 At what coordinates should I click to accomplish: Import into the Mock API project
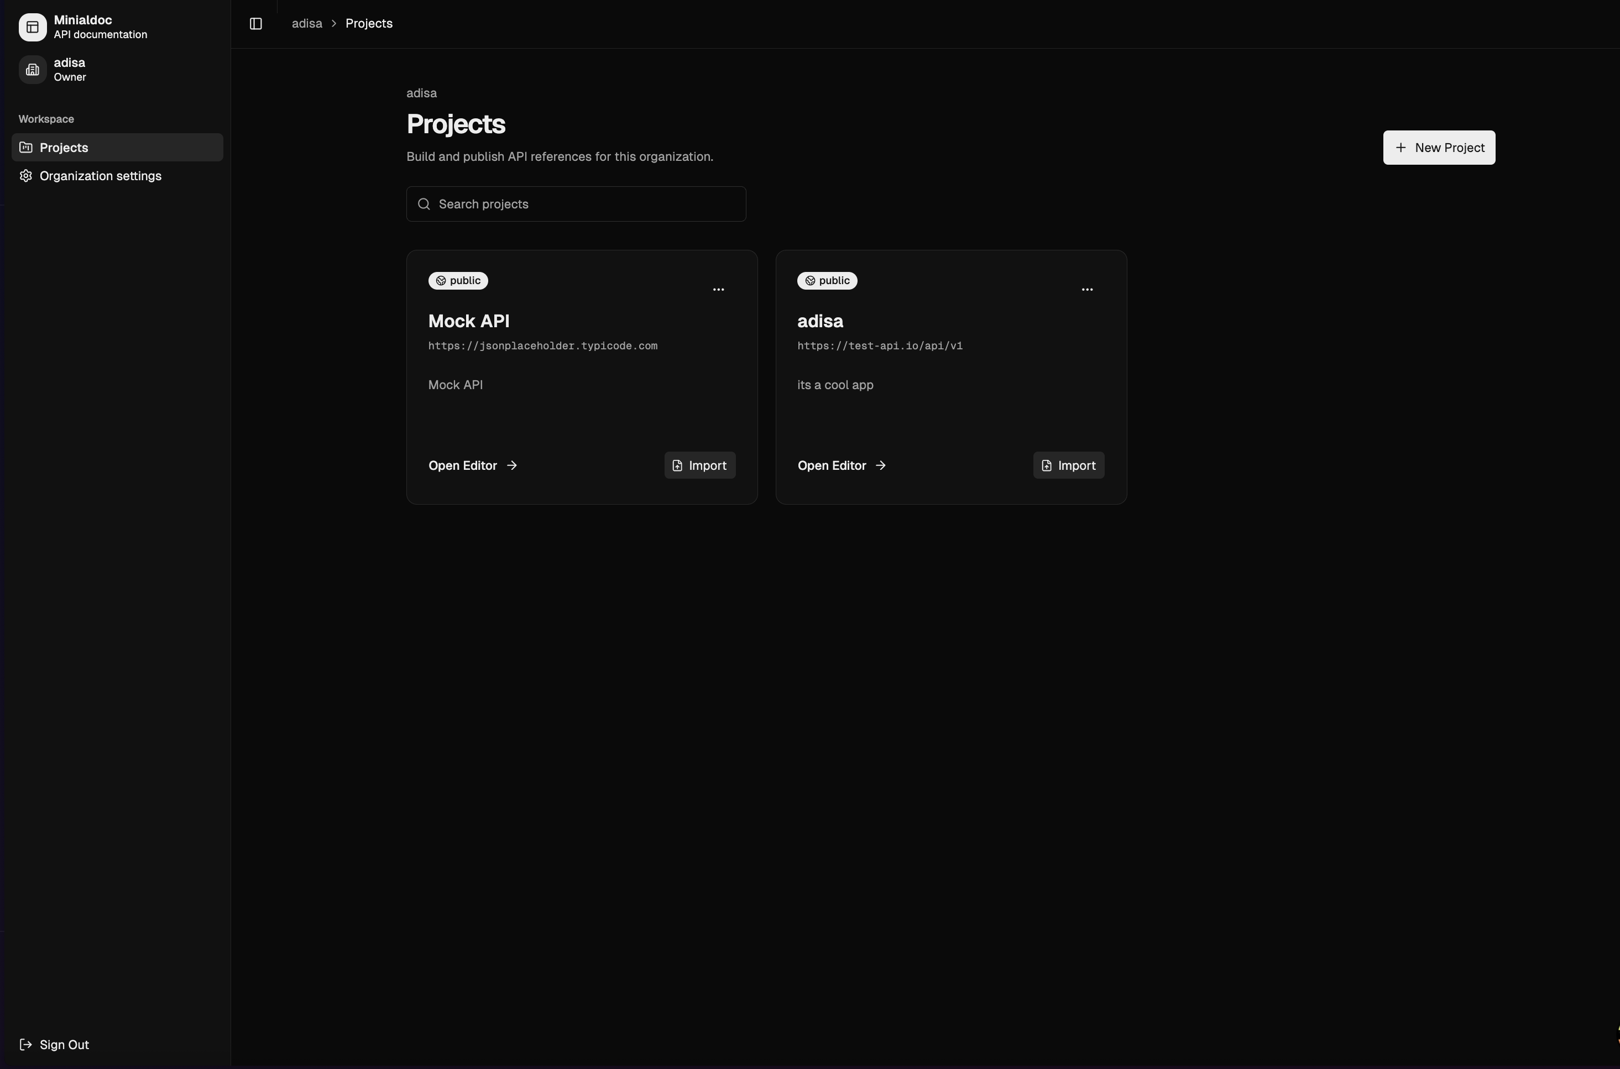click(x=699, y=465)
